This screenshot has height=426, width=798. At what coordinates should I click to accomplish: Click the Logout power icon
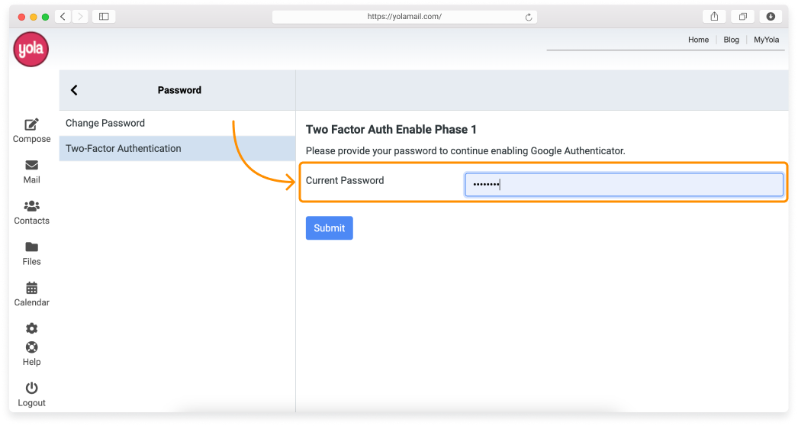point(31,388)
